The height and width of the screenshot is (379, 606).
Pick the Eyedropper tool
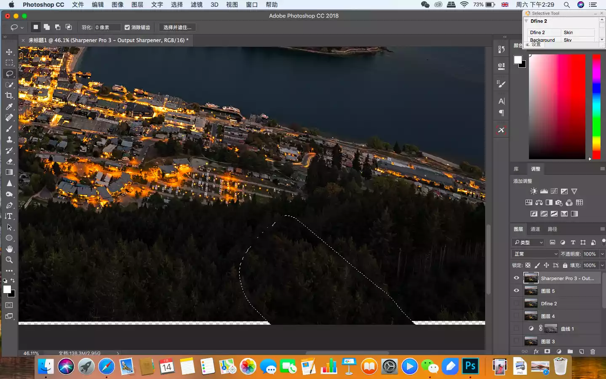(9, 107)
